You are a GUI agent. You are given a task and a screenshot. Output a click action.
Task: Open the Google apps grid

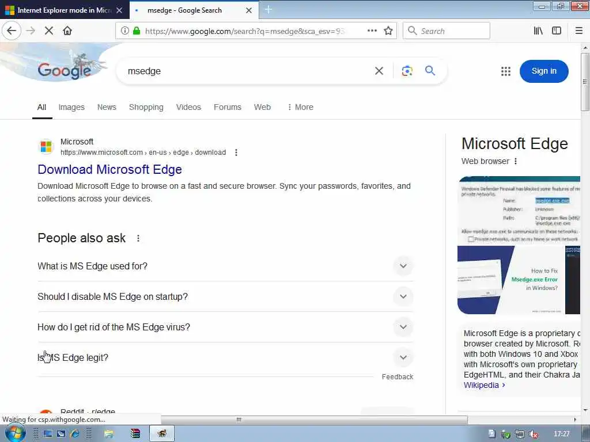506,71
